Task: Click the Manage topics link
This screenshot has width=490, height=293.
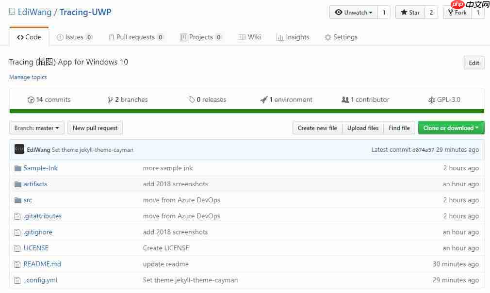Action: click(28, 77)
